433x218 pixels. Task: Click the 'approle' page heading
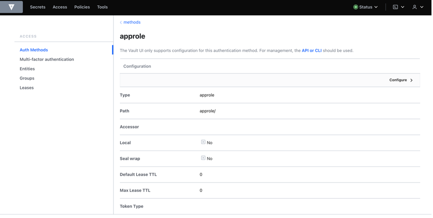pos(133,36)
